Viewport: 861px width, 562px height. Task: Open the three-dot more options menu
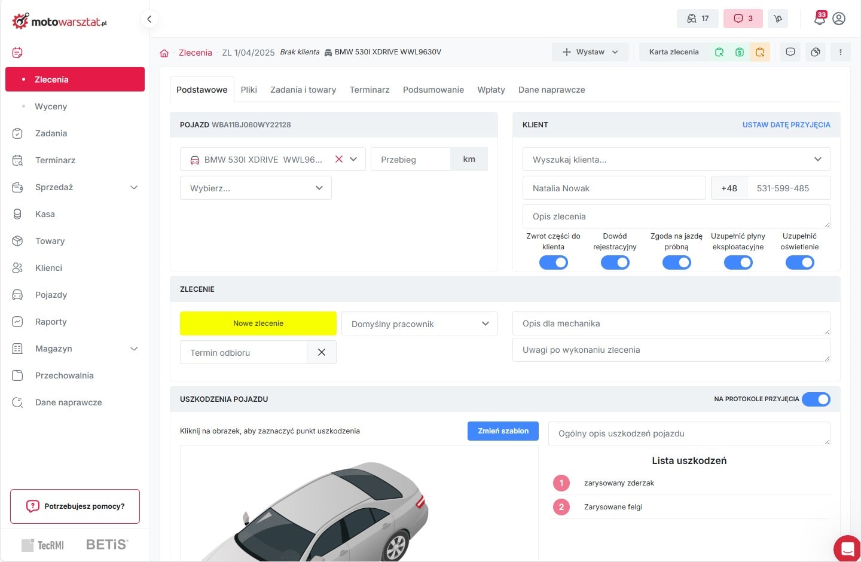pyautogui.click(x=840, y=52)
